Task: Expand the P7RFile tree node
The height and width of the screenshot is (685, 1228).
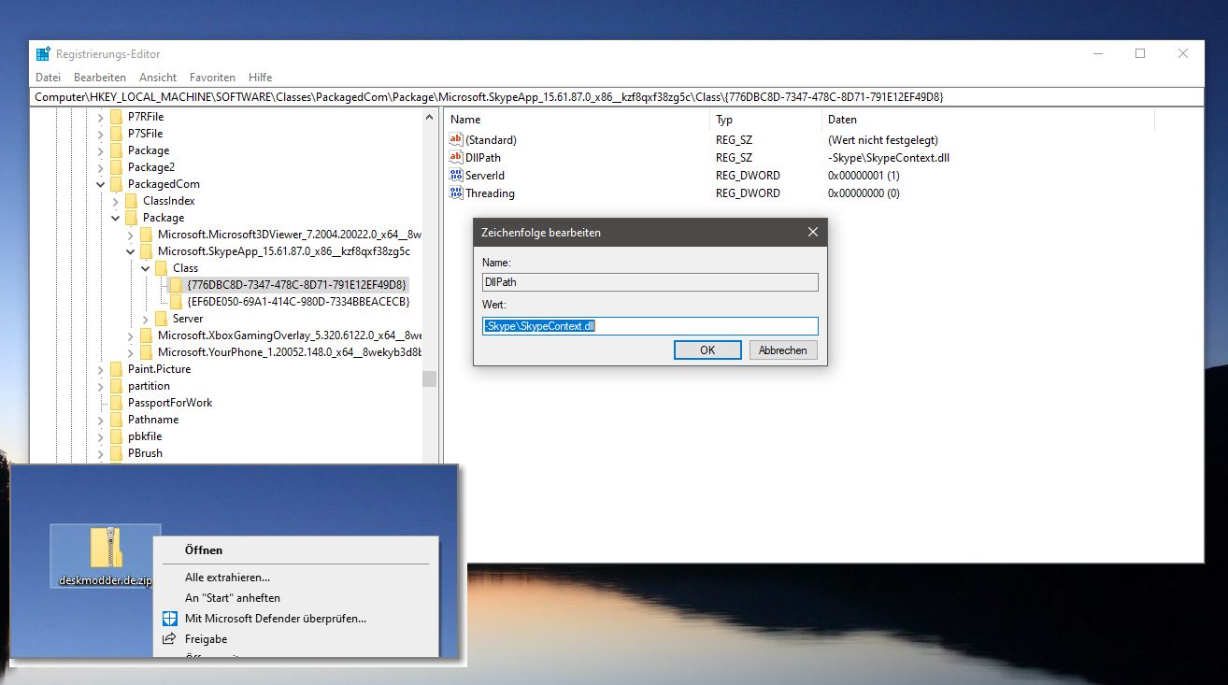Action: (101, 117)
